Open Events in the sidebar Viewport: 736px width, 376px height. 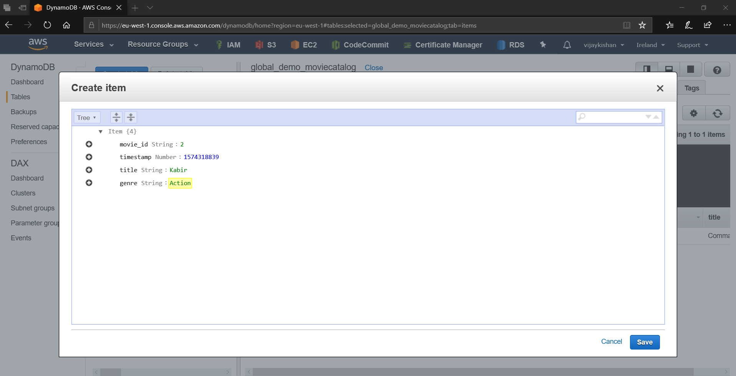pyautogui.click(x=21, y=238)
